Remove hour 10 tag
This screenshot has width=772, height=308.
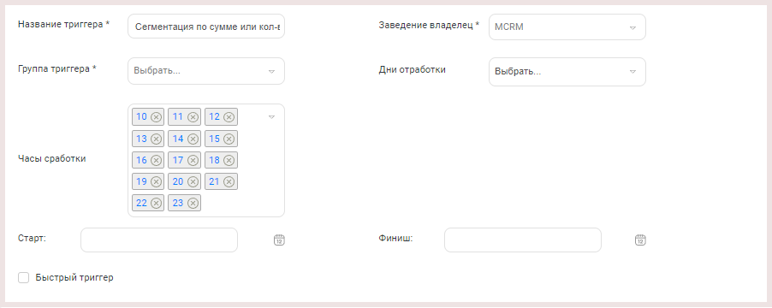point(156,117)
